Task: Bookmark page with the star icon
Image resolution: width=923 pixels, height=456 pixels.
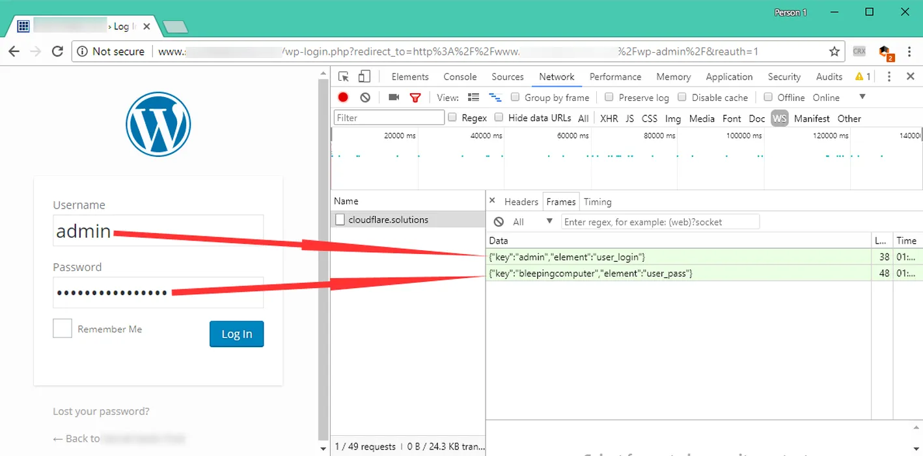Action: [x=834, y=51]
